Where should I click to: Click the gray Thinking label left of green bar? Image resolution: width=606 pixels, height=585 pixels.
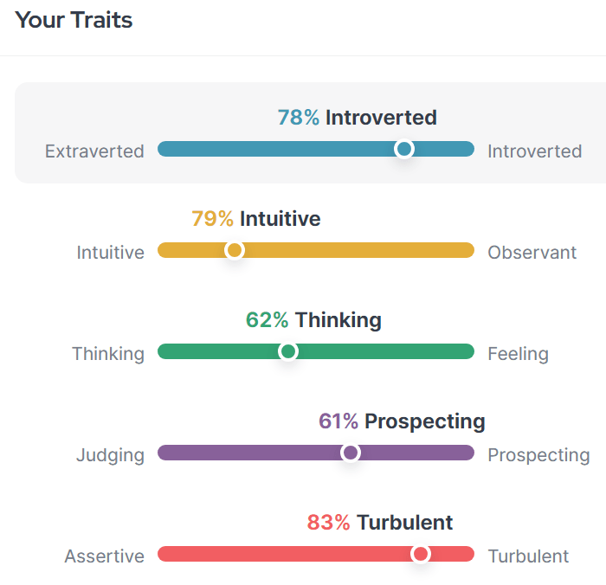(108, 354)
